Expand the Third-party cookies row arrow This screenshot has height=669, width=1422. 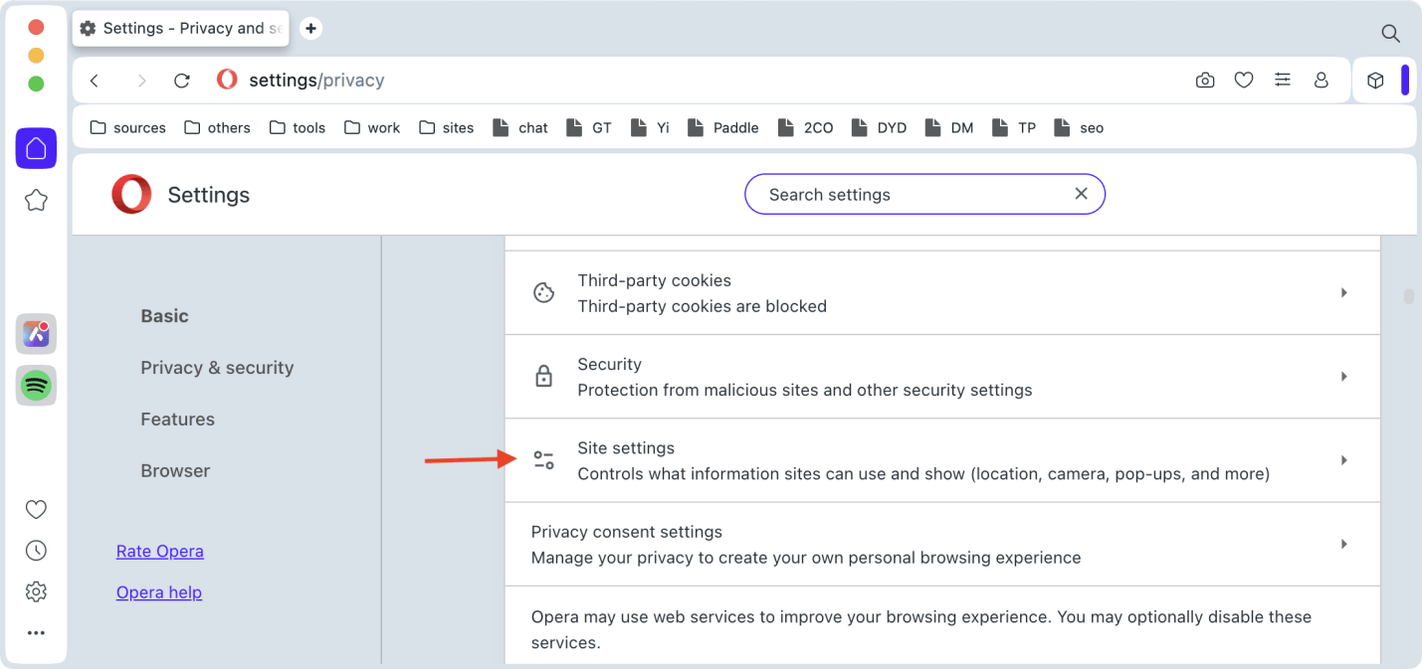pos(1343,293)
